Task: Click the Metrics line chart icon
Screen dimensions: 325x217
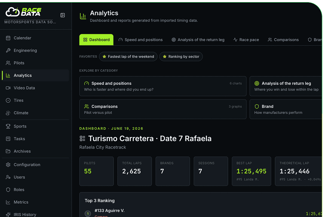Action: [8, 202]
